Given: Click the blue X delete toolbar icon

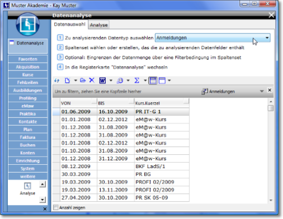Looking at the screenshot, I should tap(92, 80).
